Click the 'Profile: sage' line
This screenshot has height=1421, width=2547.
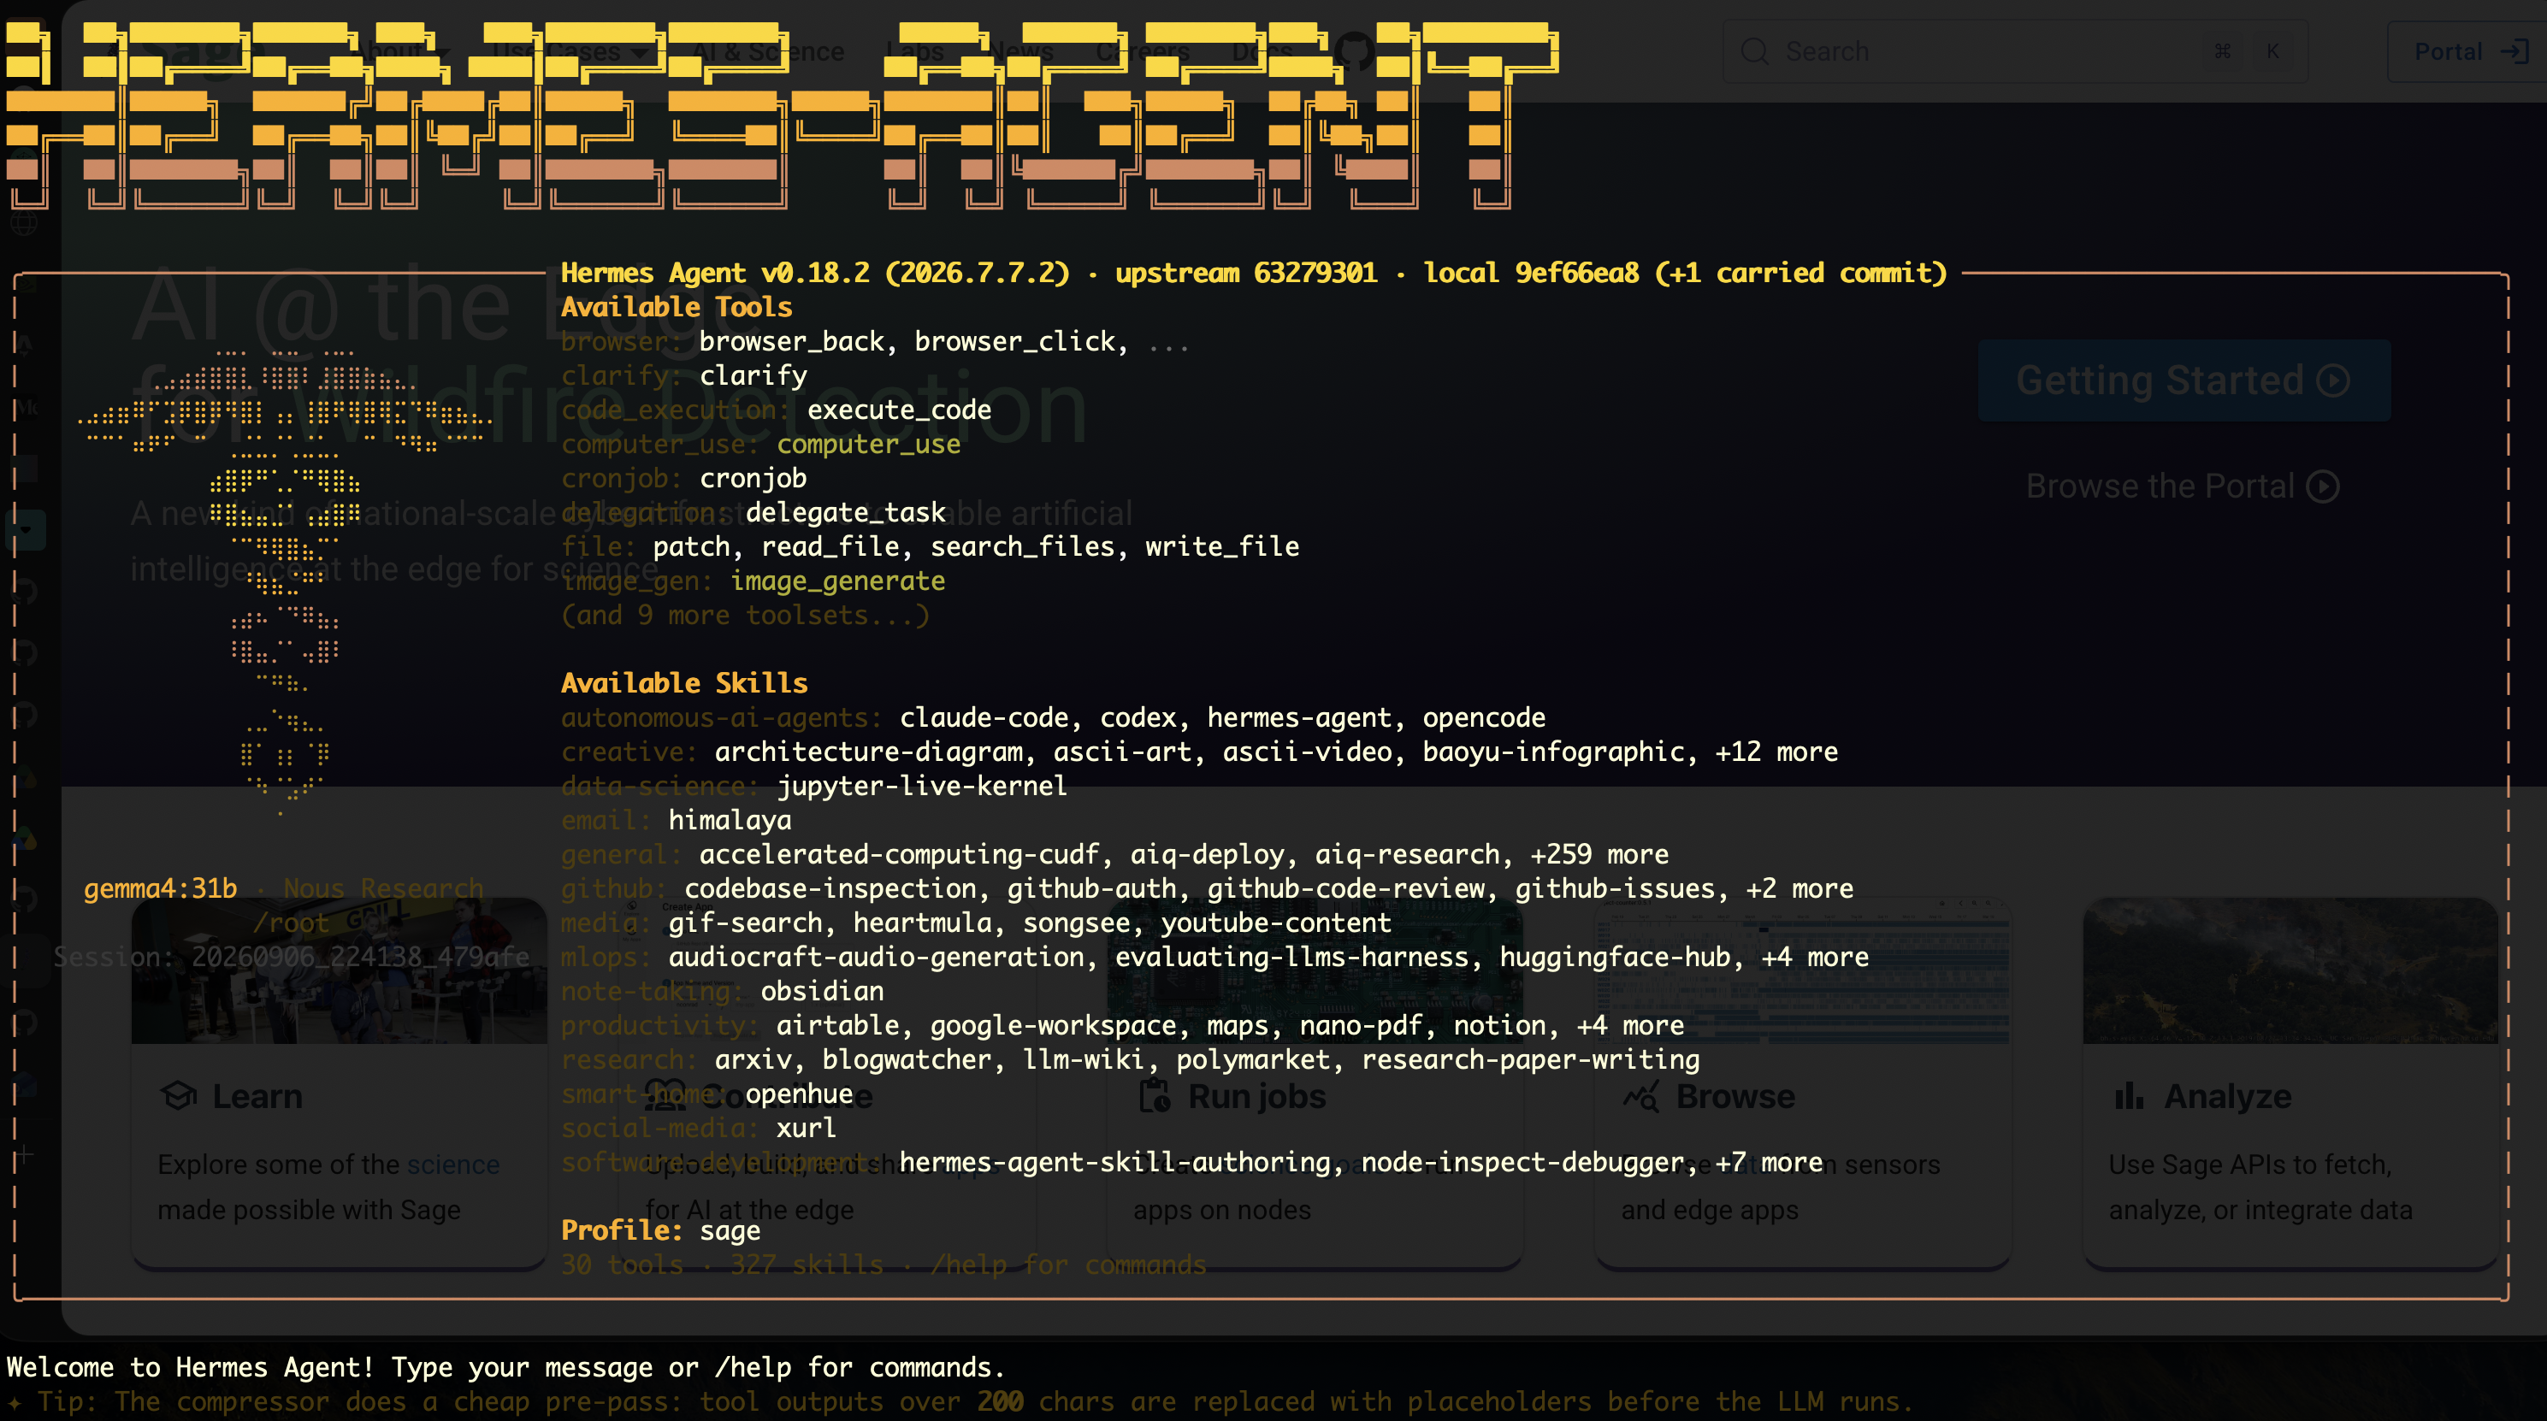[660, 1230]
